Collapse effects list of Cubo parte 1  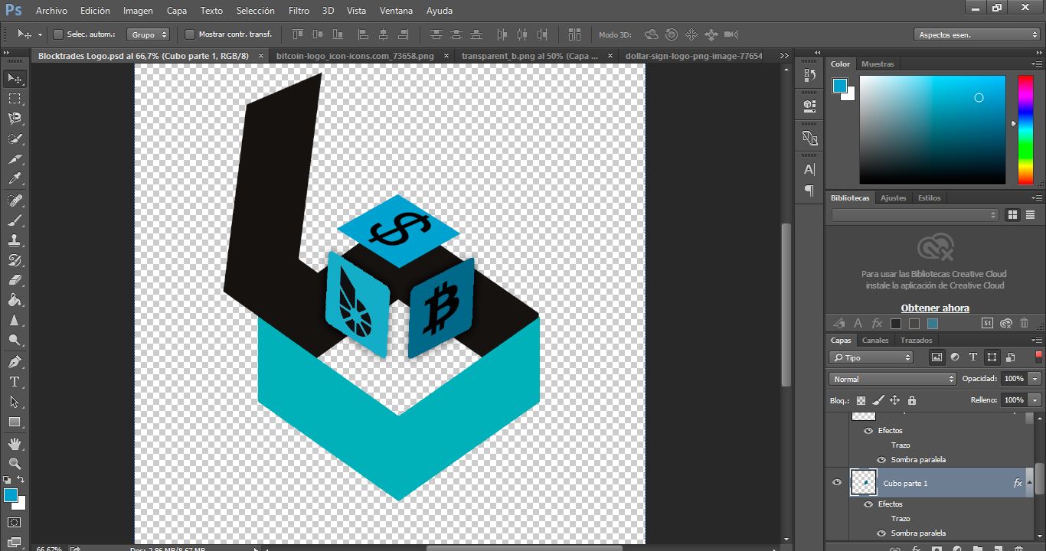click(x=1030, y=483)
